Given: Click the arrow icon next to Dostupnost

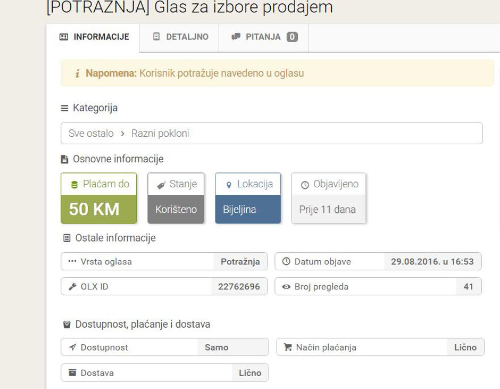Looking at the screenshot, I should click(72, 347).
